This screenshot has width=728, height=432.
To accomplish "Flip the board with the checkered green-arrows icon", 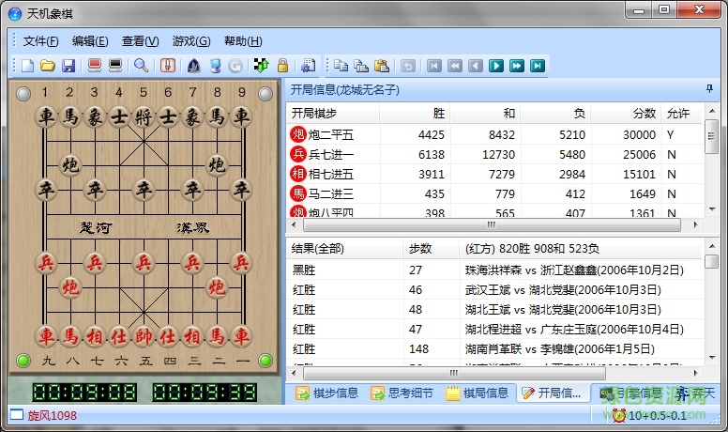I will coord(262,66).
